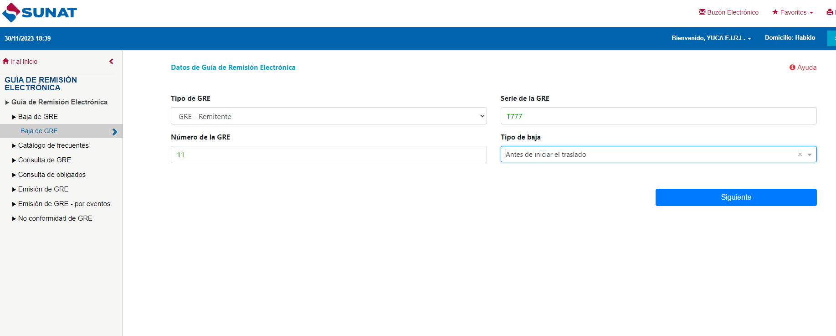Open the Tipo de GRE dropdown
This screenshot has width=836, height=336.
[x=328, y=116]
